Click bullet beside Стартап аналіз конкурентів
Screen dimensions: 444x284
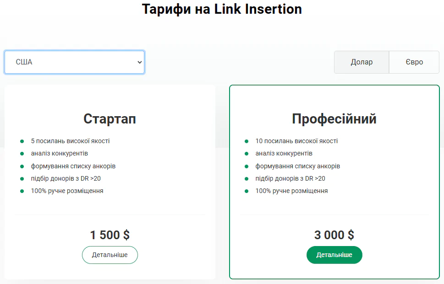coord(22,154)
